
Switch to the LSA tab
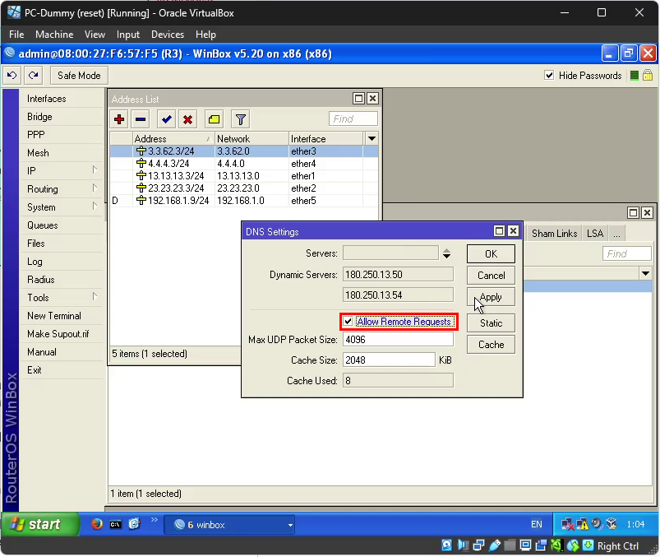click(x=595, y=234)
